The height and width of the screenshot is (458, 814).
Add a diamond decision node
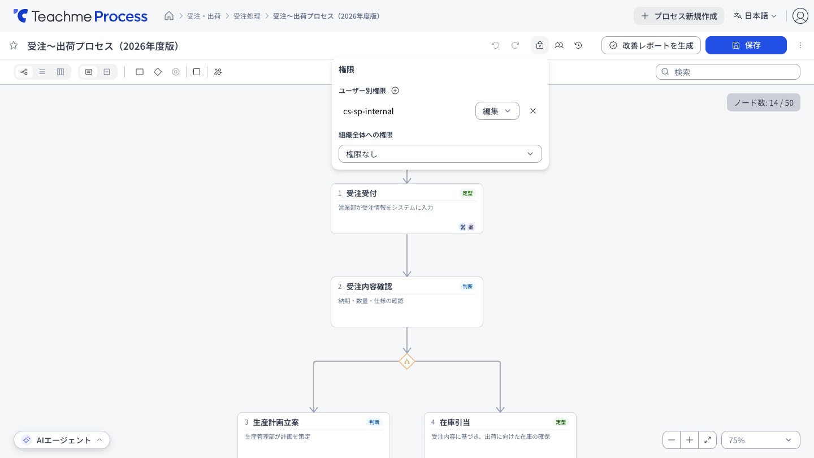(158, 72)
